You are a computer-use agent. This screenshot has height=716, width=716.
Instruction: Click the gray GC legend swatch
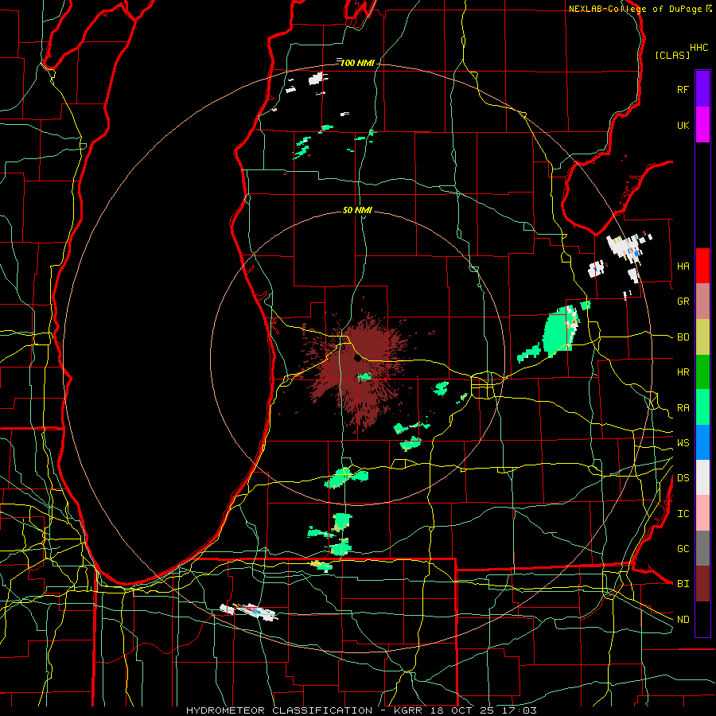(702, 548)
